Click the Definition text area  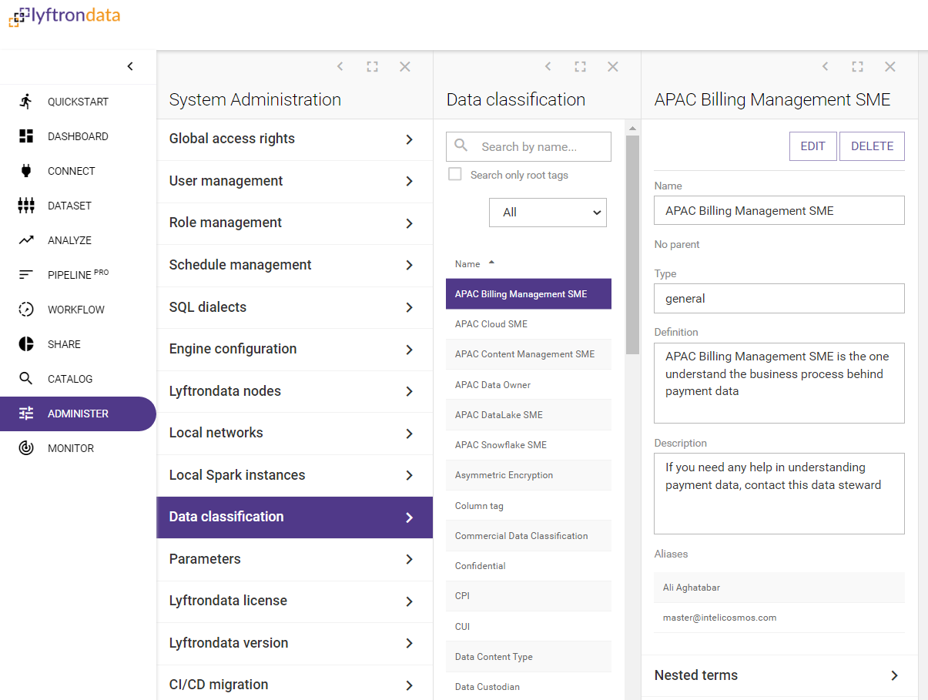point(779,383)
